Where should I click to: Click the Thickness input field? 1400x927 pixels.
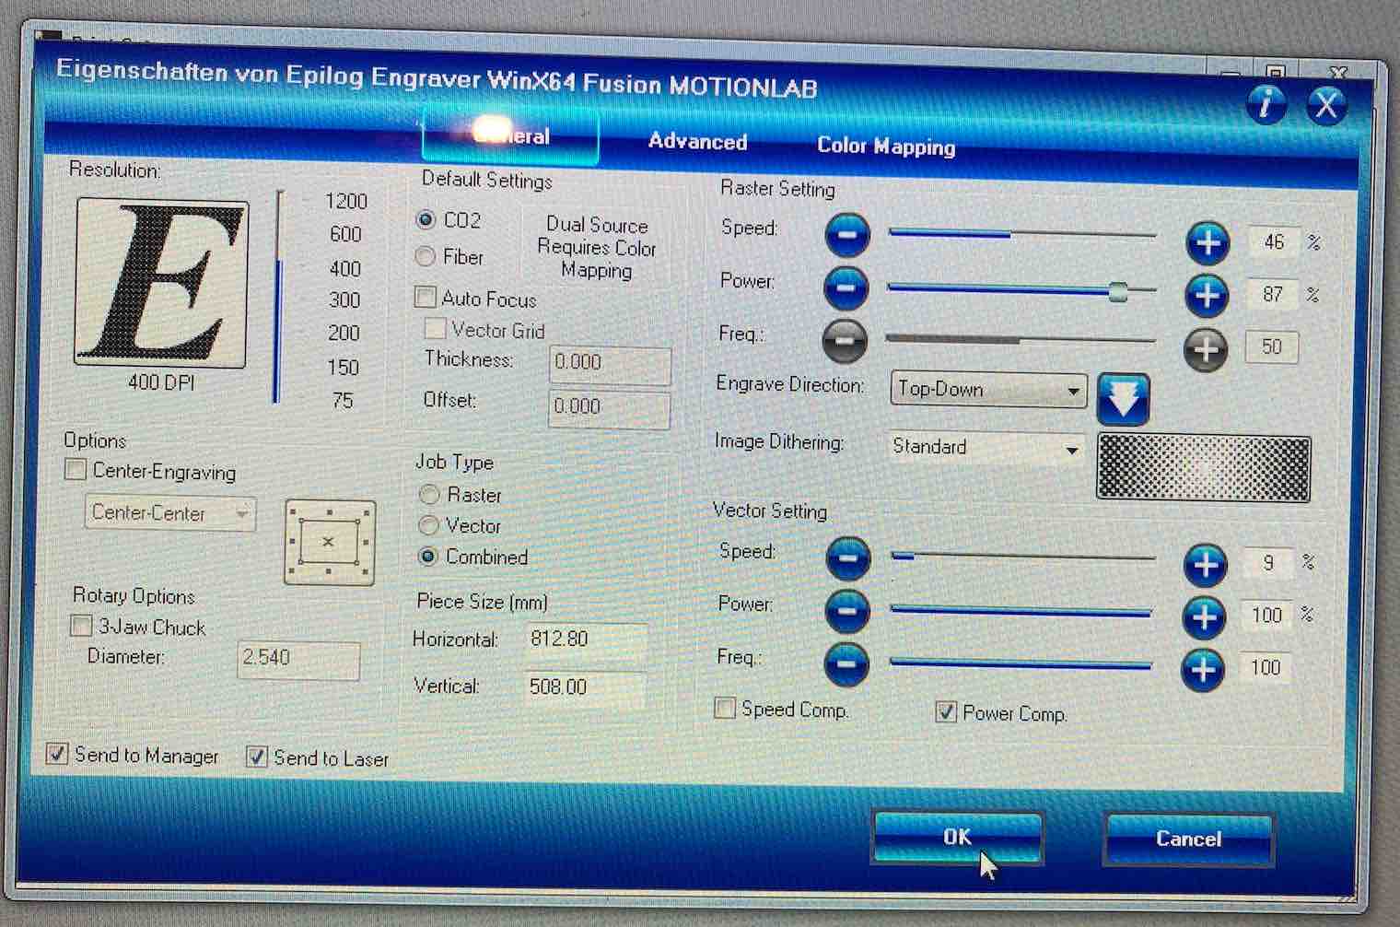pyautogui.click(x=610, y=363)
